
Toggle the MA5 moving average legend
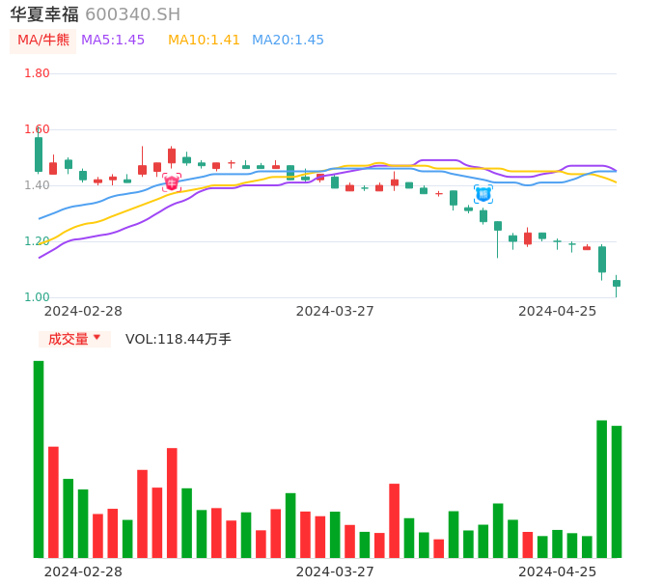(113, 41)
